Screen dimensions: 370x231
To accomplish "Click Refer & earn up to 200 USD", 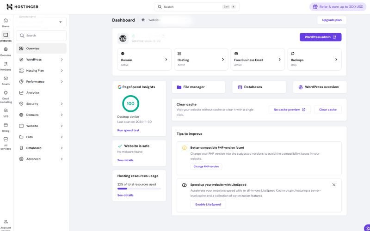I will click(338, 7).
